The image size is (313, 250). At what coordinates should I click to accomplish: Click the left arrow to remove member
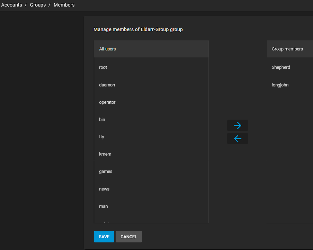pyautogui.click(x=238, y=139)
